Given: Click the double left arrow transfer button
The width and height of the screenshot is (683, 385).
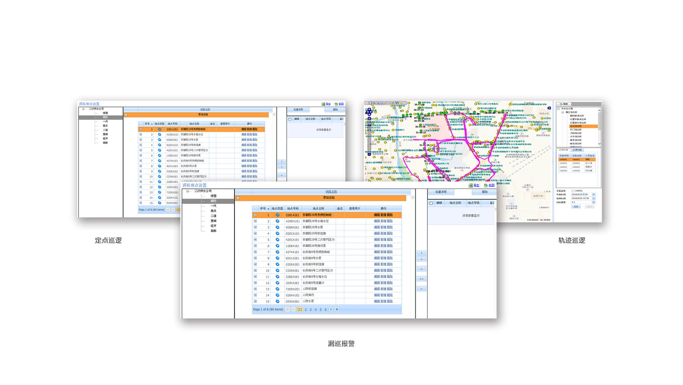Looking at the screenshot, I should (x=422, y=279).
